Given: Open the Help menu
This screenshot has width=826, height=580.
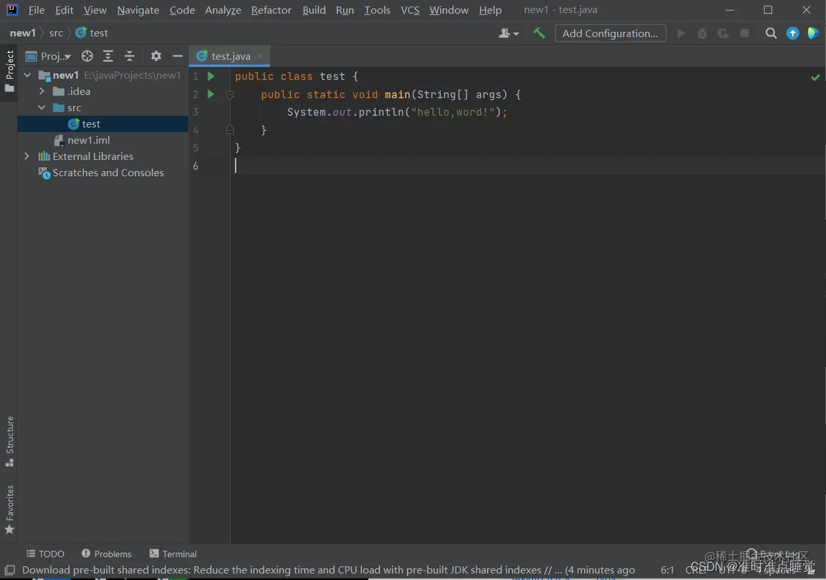Looking at the screenshot, I should tap(490, 10).
